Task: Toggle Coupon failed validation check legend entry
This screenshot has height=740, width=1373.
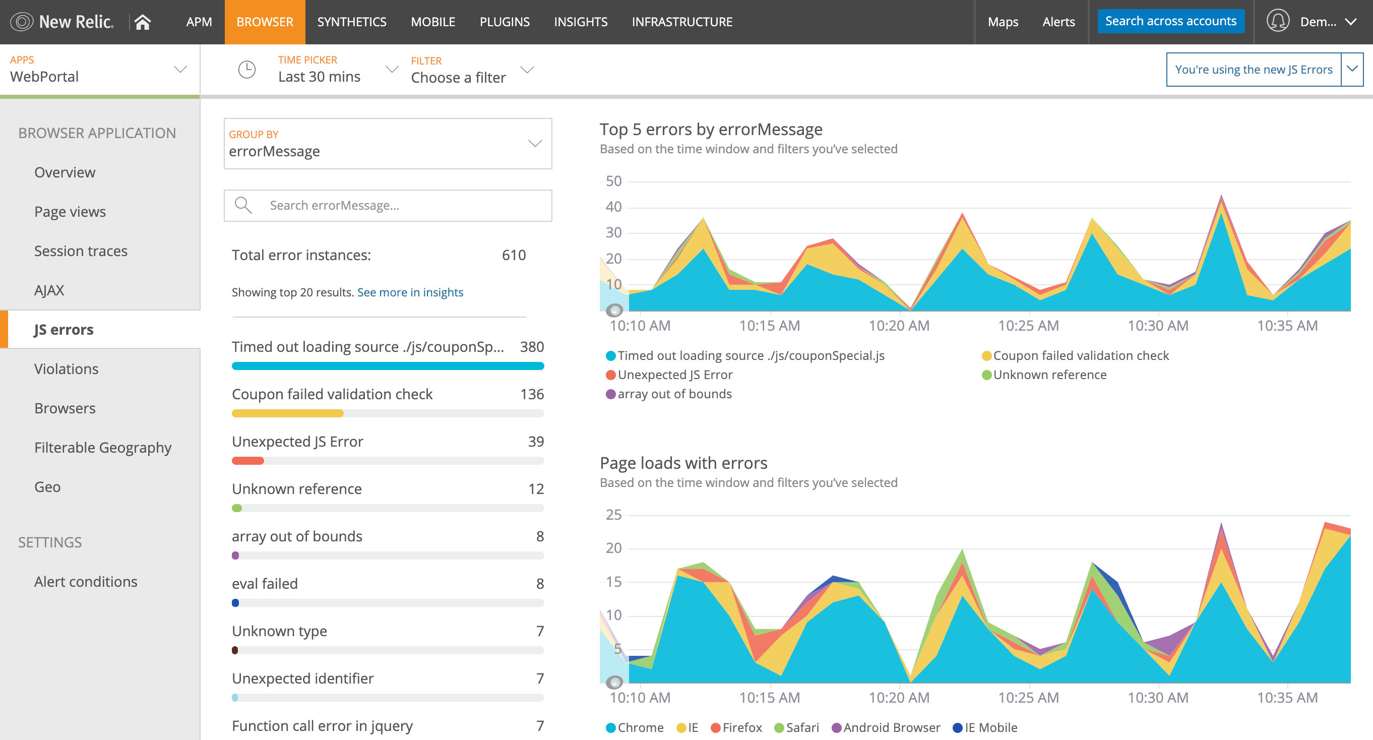Action: coord(1075,355)
